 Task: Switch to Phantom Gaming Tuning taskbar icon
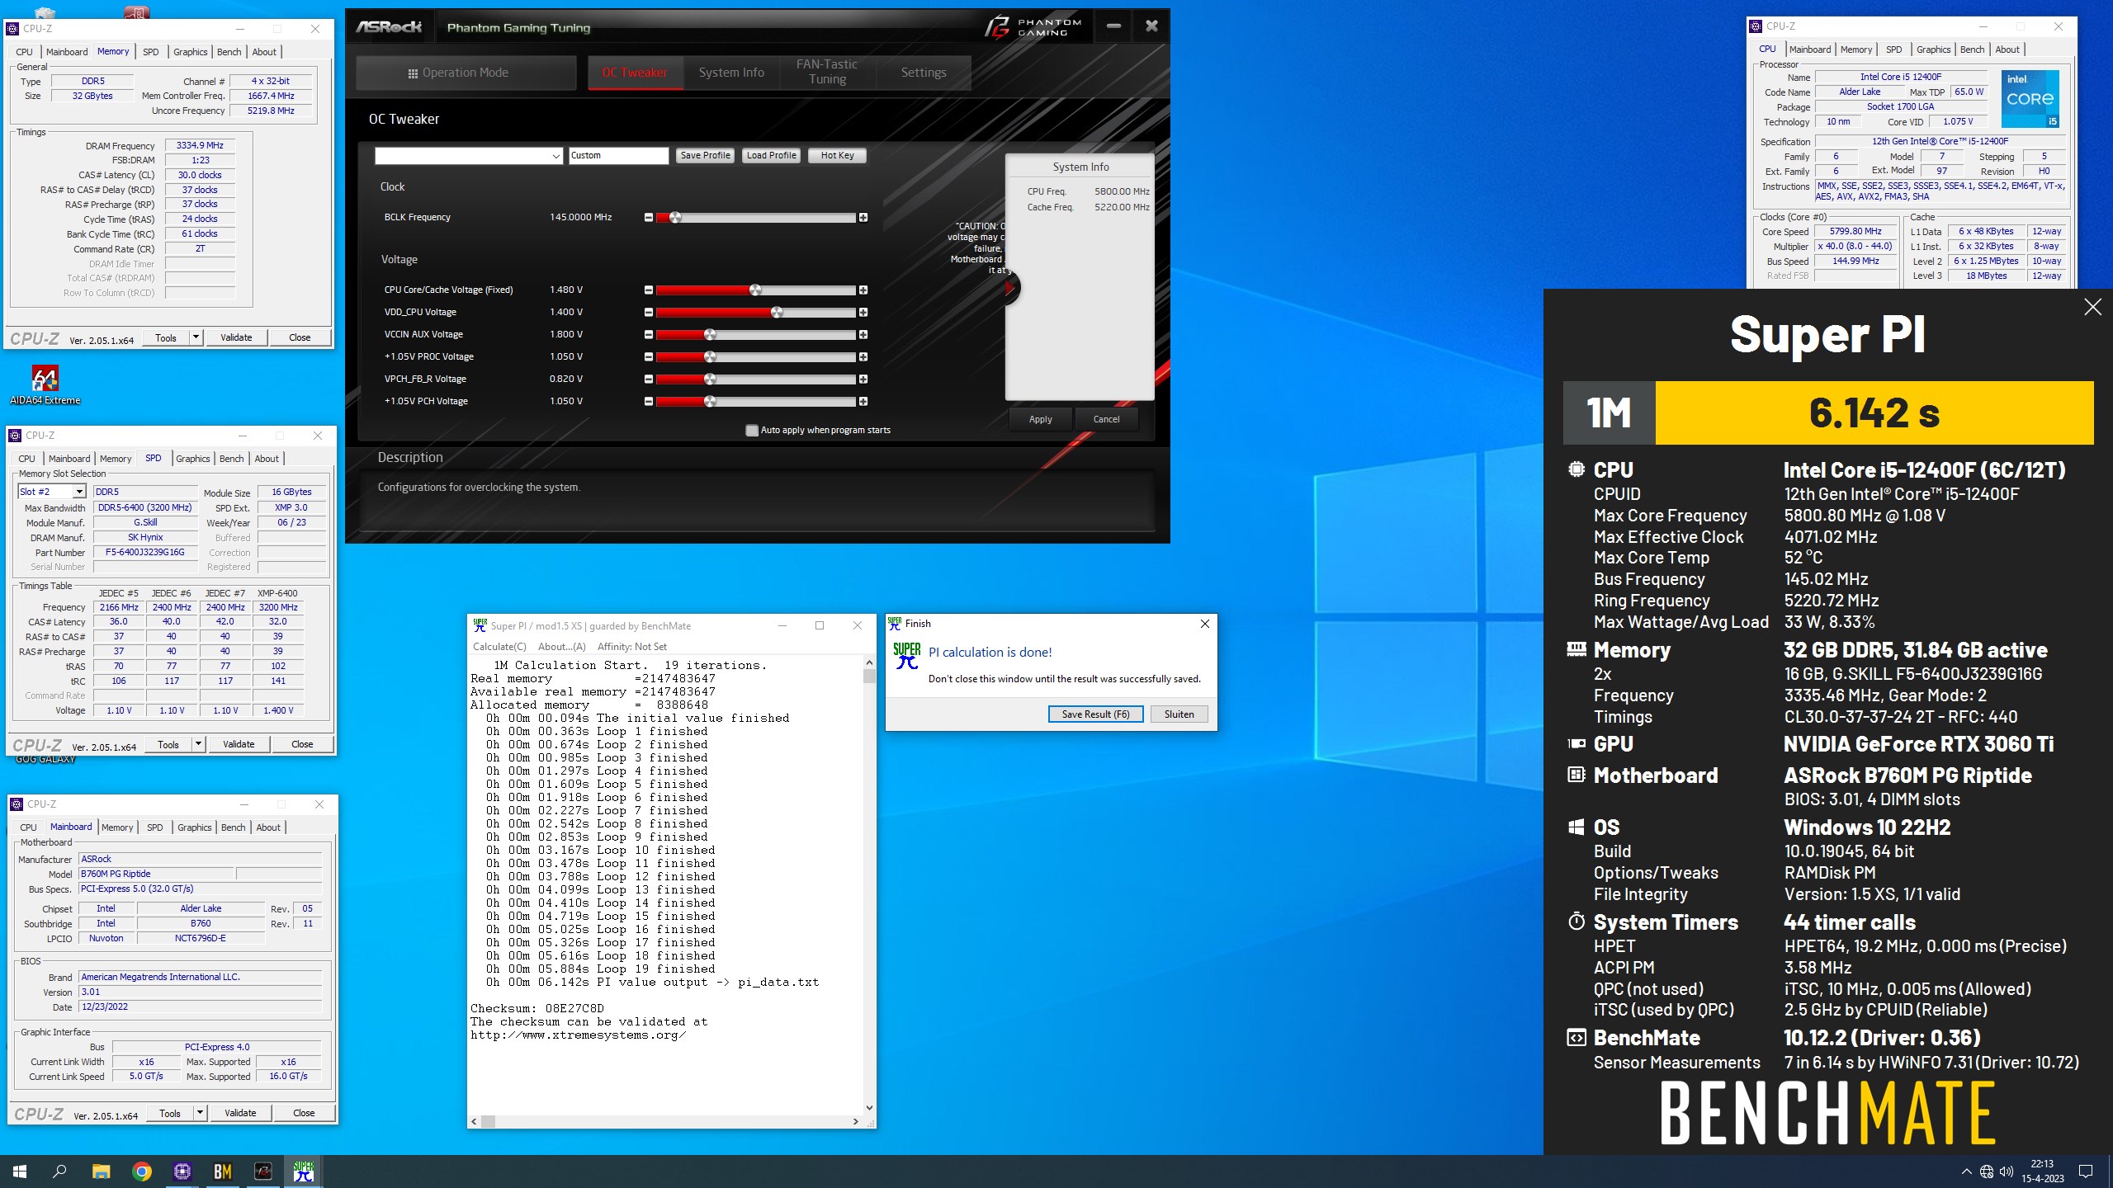(x=263, y=1171)
